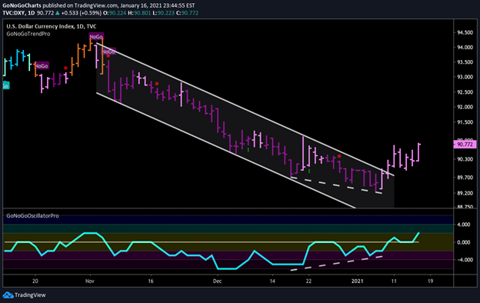Click the 22 date axis label
The image size is (480, 303).
308,281
